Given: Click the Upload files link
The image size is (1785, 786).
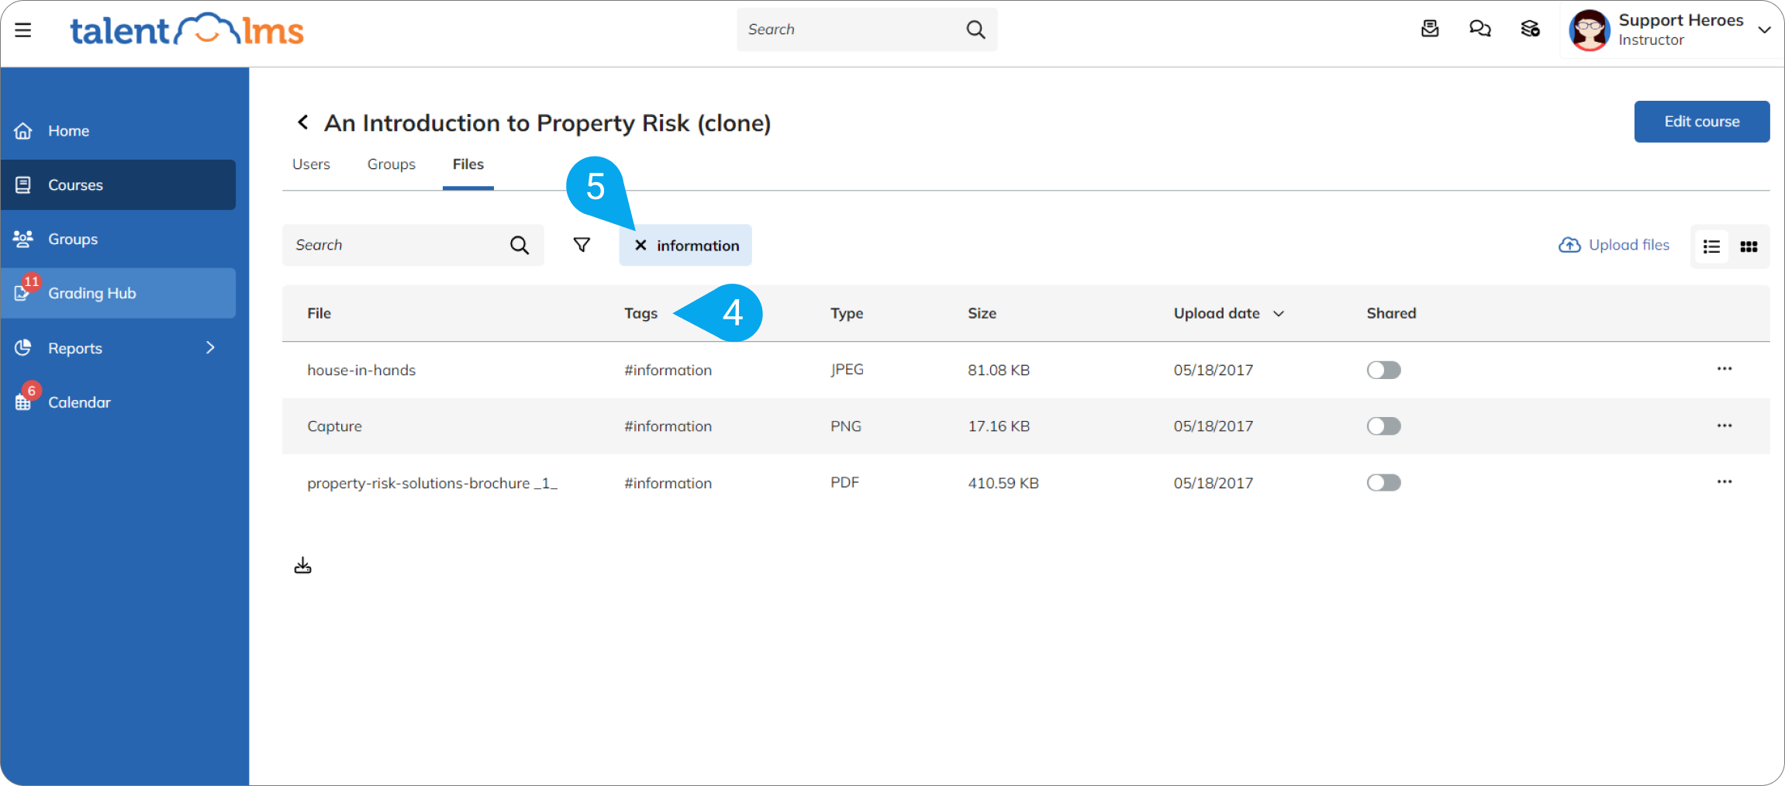Looking at the screenshot, I should pyautogui.click(x=1614, y=245).
